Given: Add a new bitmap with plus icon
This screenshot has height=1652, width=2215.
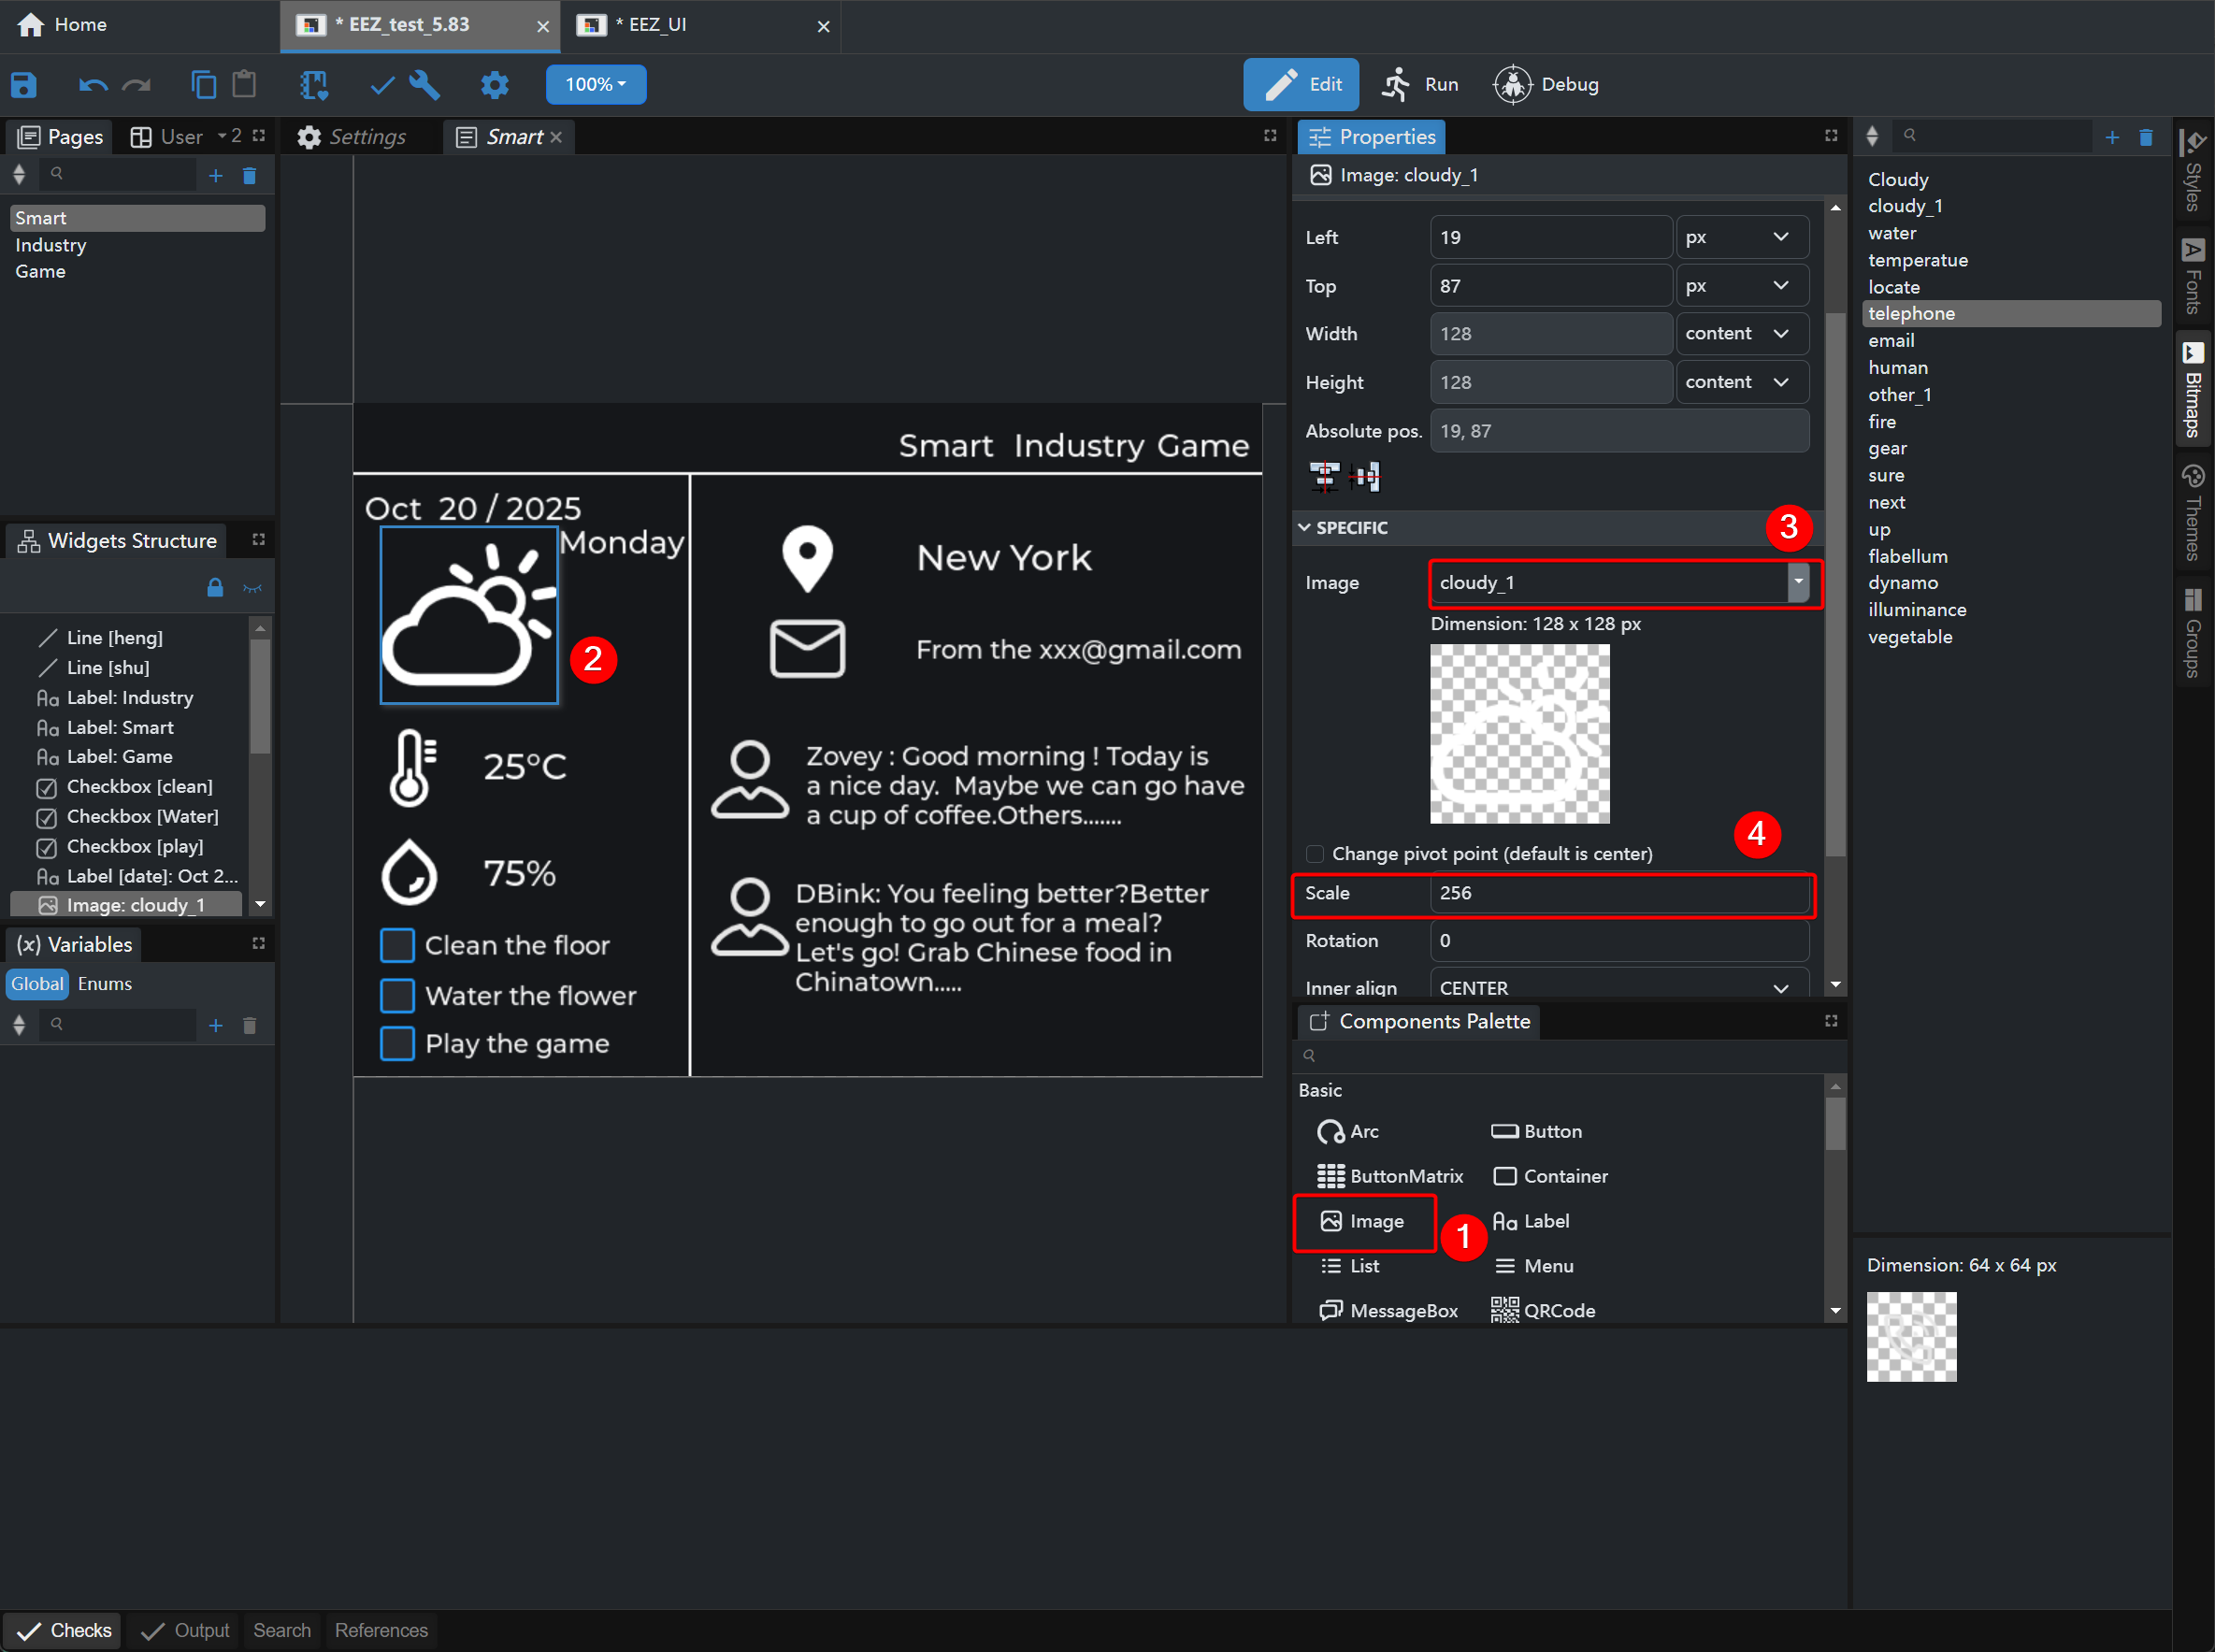Looking at the screenshot, I should 2111,137.
